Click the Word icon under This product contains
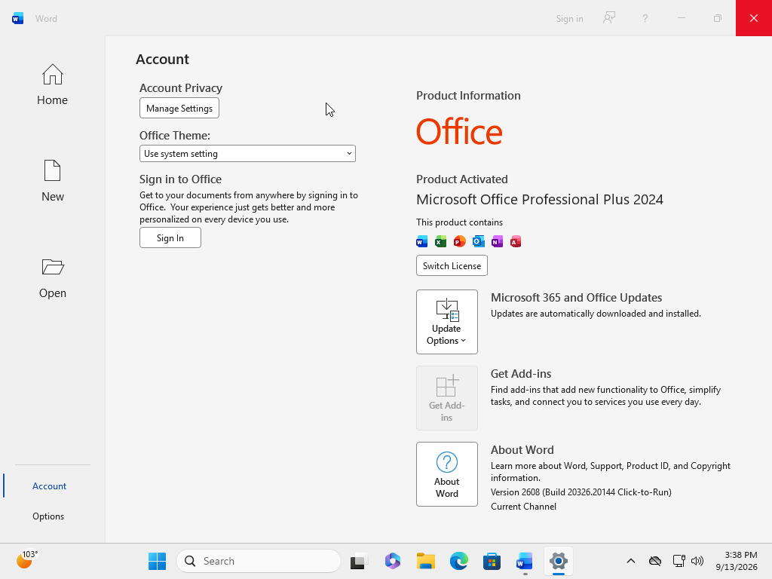The image size is (772, 579). click(x=422, y=241)
